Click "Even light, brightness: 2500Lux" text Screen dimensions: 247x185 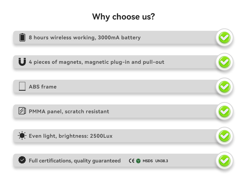[71, 136]
